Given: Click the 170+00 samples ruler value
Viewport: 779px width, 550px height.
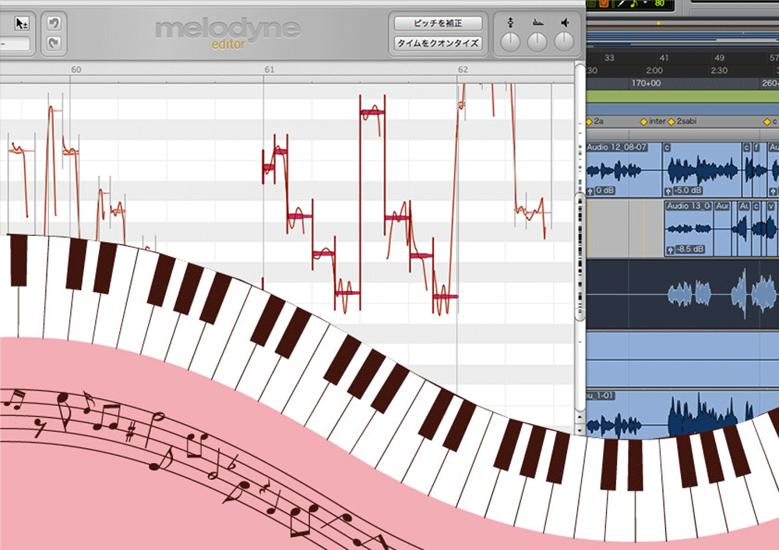Looking at the screenshot, I should click(646, 83).
